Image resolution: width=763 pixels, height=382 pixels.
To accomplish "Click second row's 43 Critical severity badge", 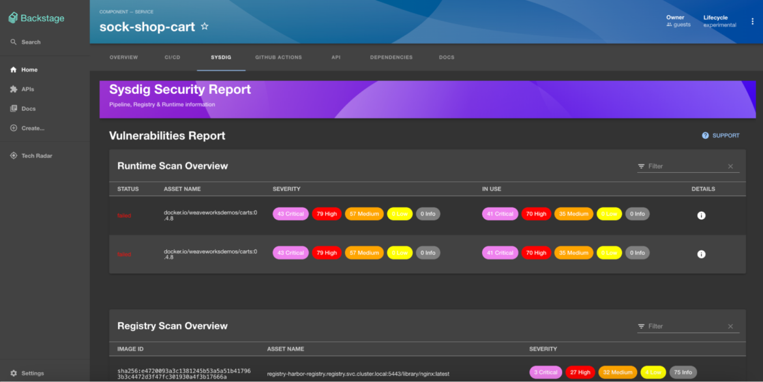I will click(x=290, y=252).
